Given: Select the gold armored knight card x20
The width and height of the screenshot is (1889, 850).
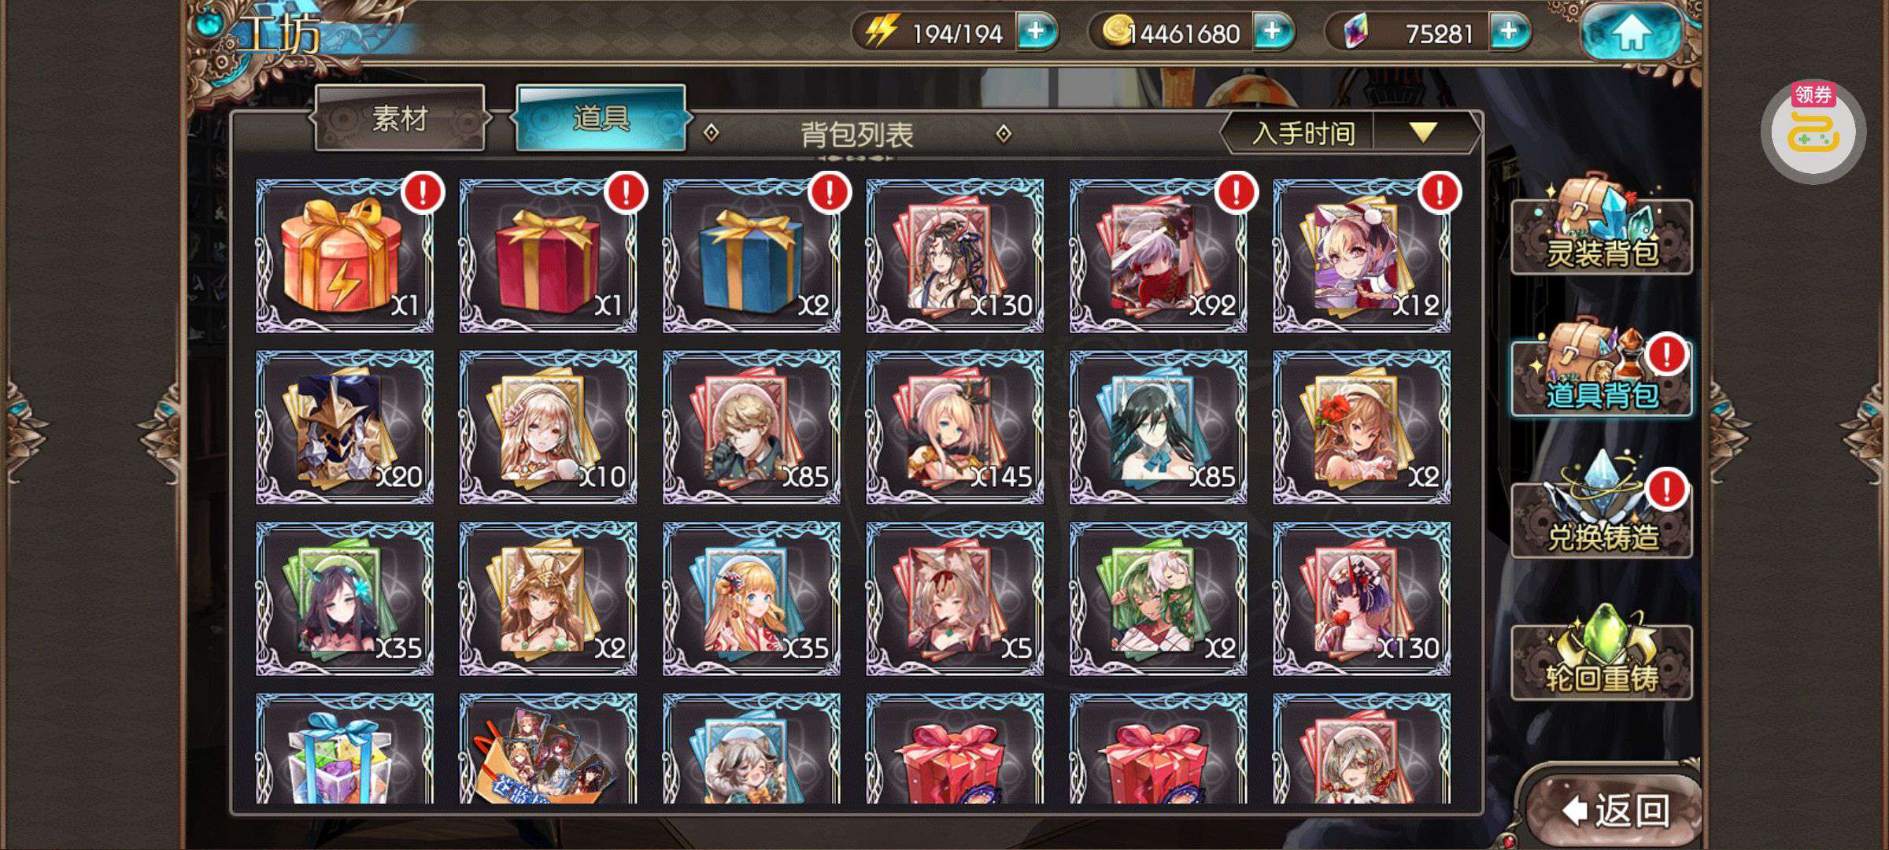Looking at the screenshot, I should (x=345, y=427).
